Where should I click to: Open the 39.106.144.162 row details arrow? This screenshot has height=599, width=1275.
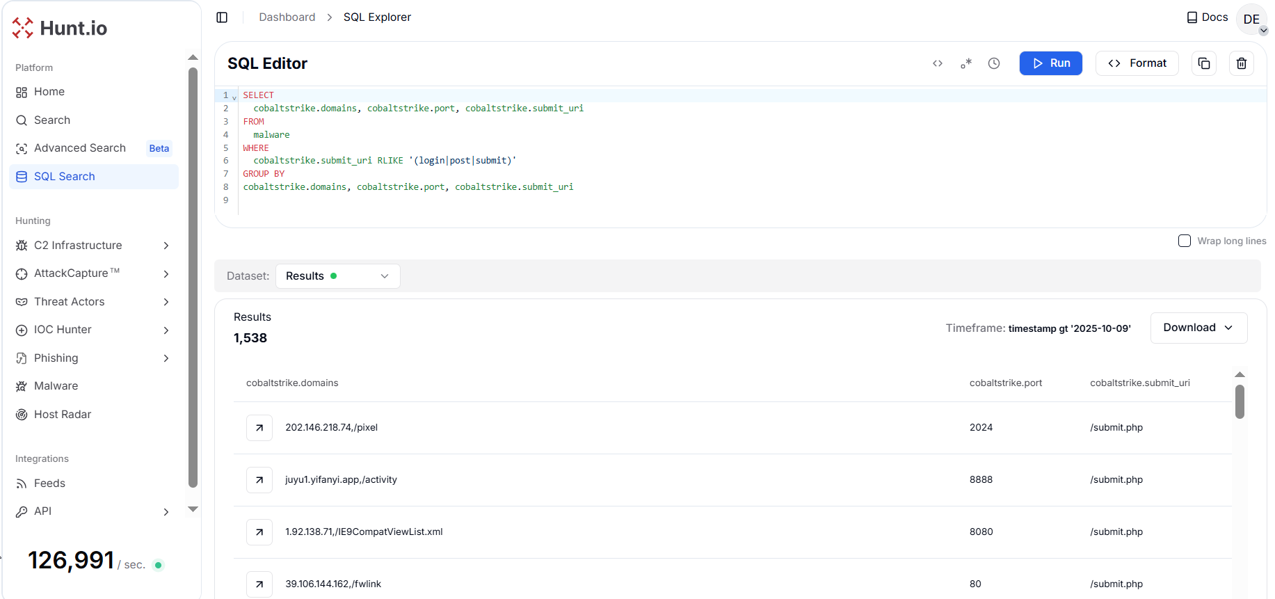259,584
